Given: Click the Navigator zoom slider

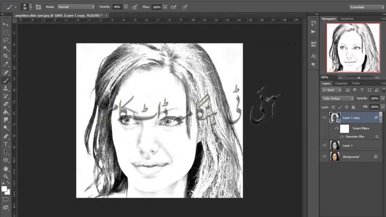Looking at the screenshot, I should [359, 78].
